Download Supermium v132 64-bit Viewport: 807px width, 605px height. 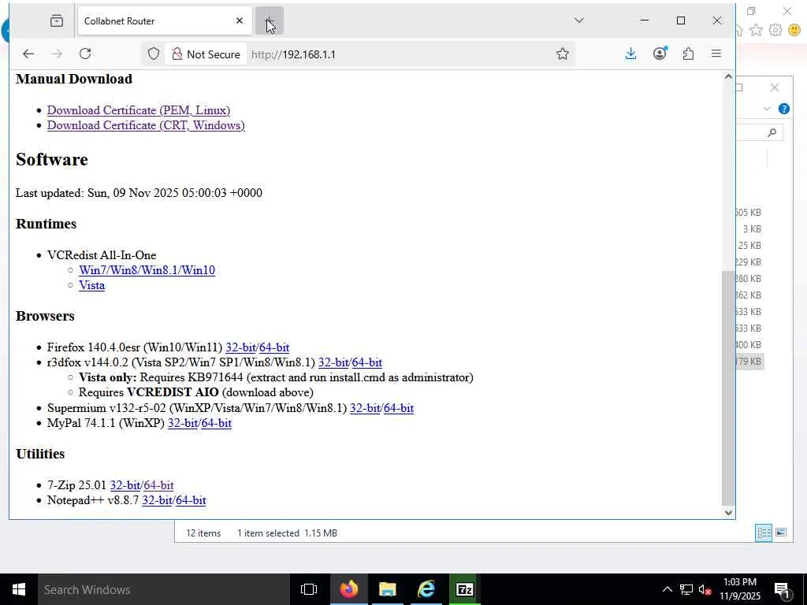pos(398,408)
